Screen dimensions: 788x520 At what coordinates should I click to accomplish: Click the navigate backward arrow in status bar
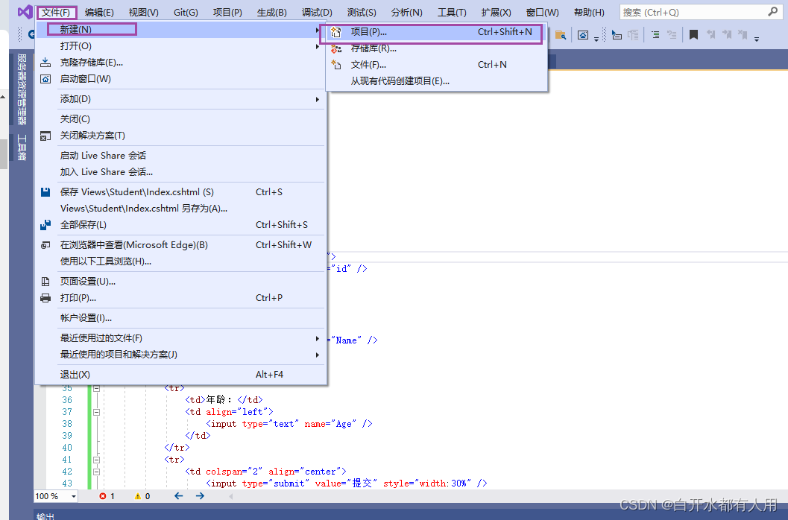(179, 495)
